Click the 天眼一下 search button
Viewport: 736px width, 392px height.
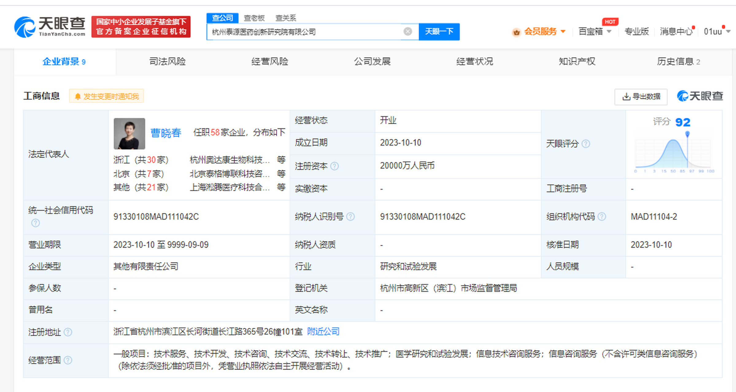pyautogui.click(x=439, y=32)
